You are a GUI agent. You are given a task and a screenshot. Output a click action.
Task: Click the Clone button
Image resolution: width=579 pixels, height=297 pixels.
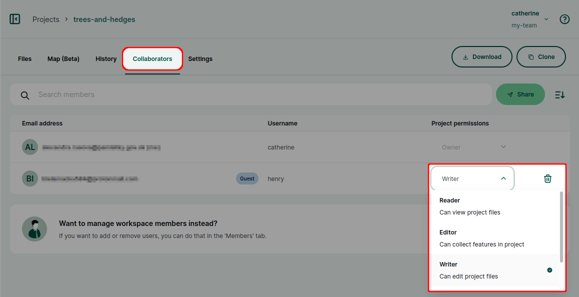pos(541,57)
